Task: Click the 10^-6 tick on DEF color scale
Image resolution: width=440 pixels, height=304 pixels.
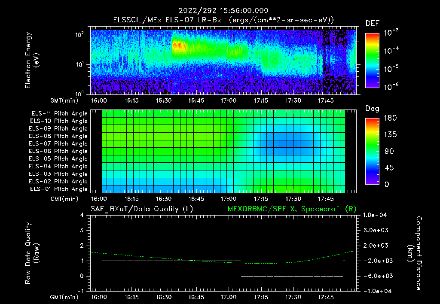Action: pyautogui.click(x=391, y=87)
